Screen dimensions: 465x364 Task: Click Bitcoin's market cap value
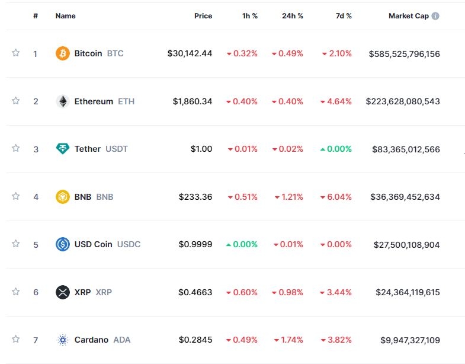coord(404,53)
